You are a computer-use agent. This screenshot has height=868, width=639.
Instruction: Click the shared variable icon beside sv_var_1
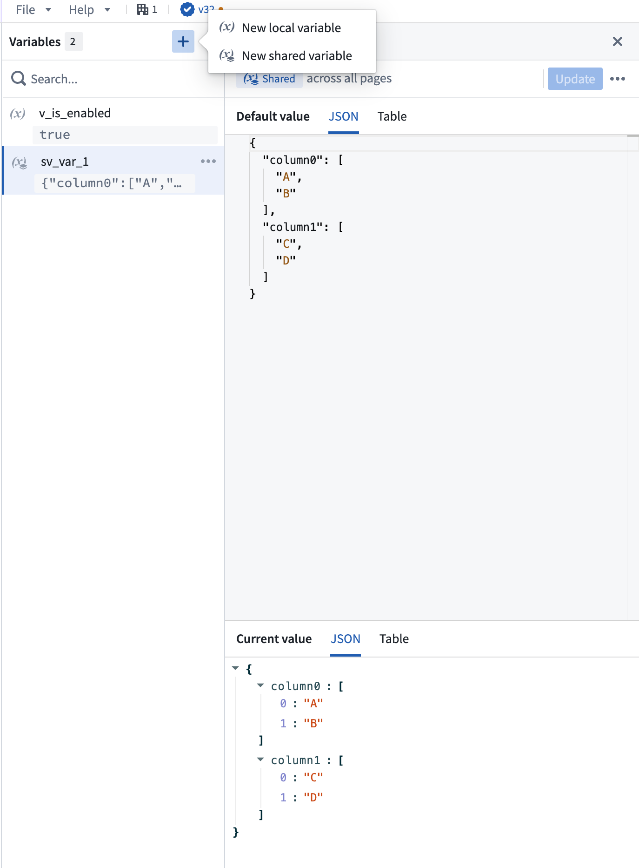point(20,162)
